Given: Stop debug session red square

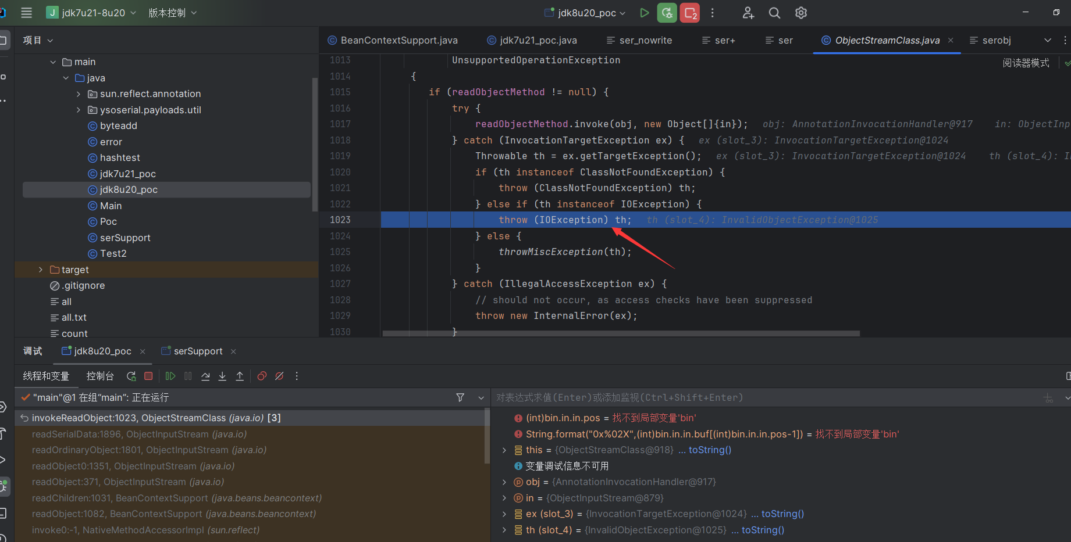Looking at the screenshot, I should (148, 376).
